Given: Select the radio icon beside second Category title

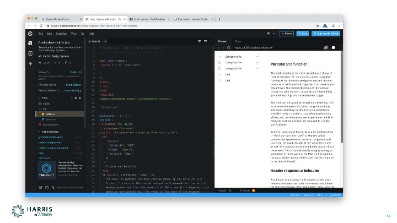Looking at the screenshot, I should (219, 62).
